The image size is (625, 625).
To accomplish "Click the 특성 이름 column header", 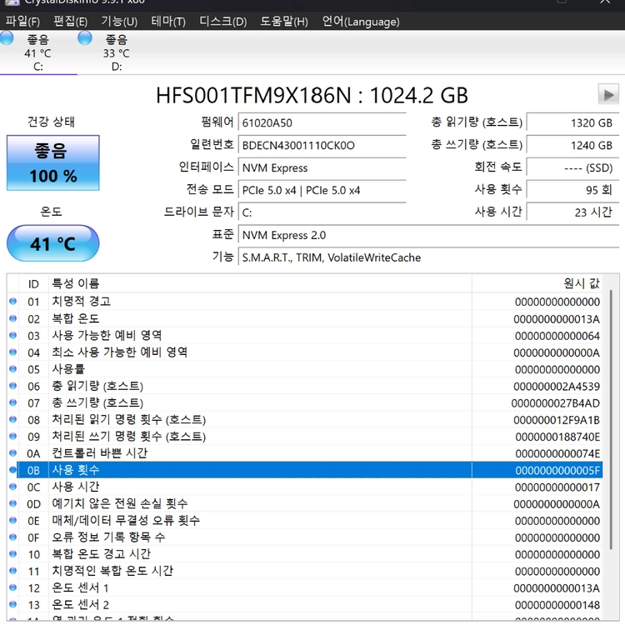I will [x=260, y=283].
